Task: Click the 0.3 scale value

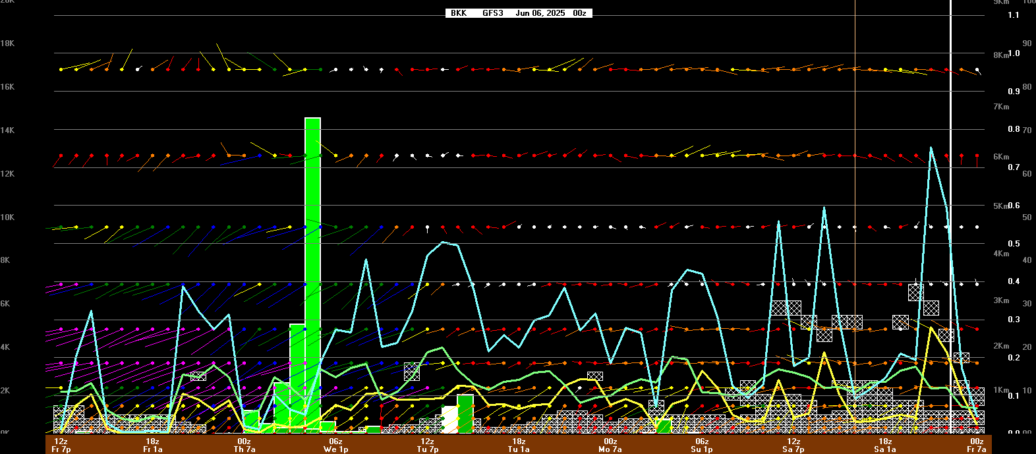Action: pos(1014,320)
